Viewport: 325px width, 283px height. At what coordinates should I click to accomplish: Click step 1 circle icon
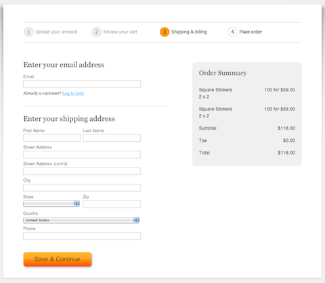[x=28, y=32]
